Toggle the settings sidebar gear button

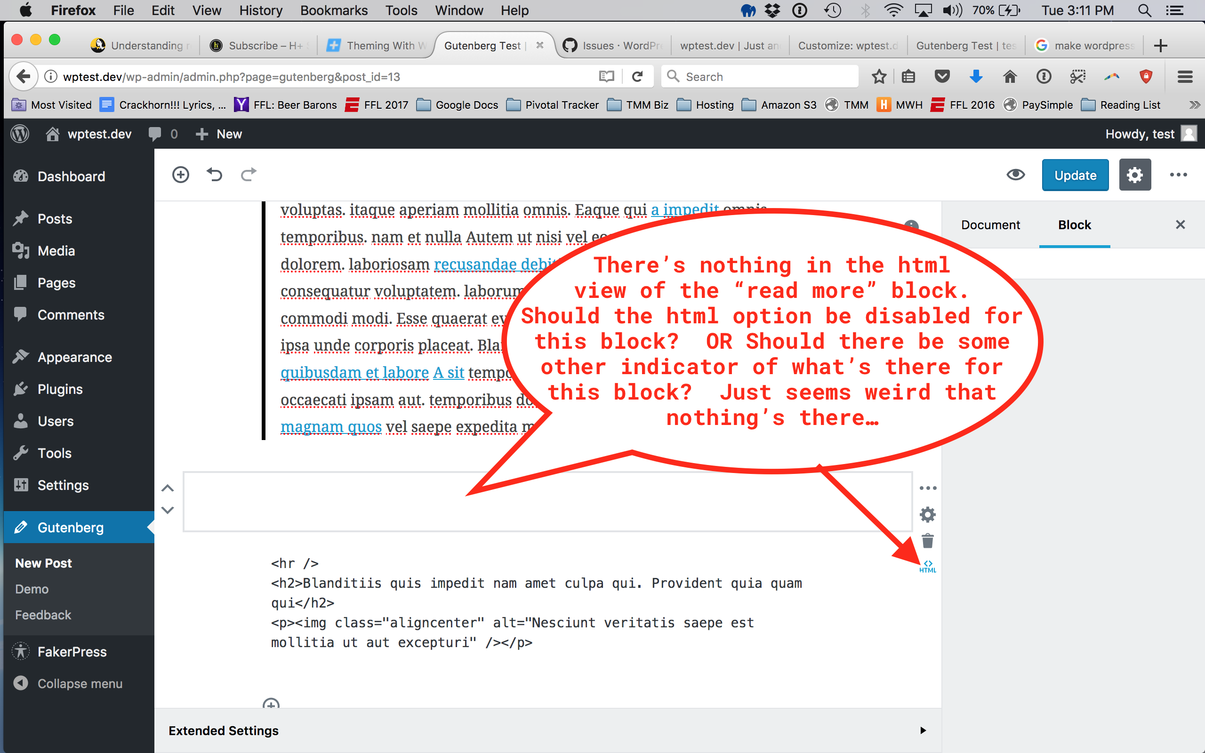[1135, 175]
